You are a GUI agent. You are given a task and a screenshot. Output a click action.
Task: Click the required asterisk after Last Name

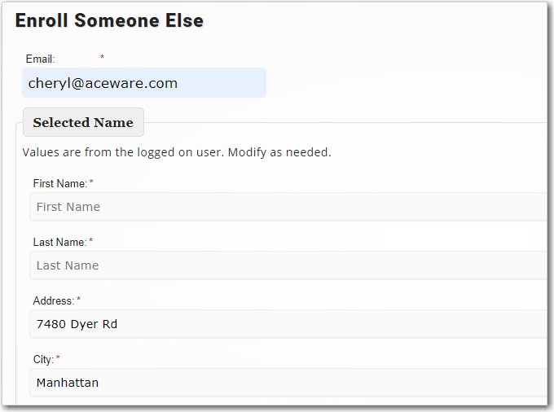(x=90, y=241)
